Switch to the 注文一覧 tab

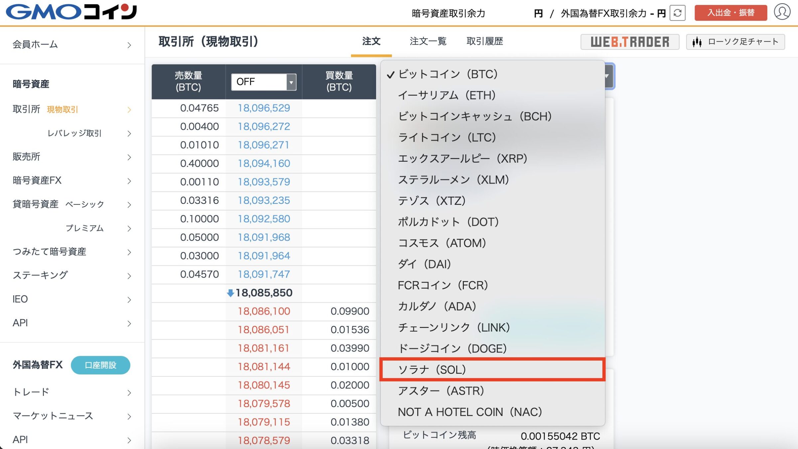tap(428, 41)
